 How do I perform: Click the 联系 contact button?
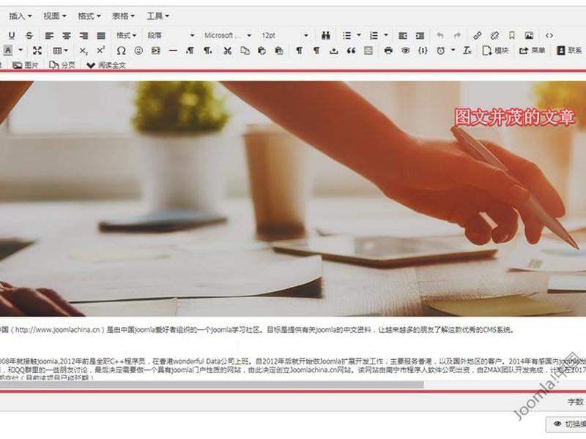569,50
